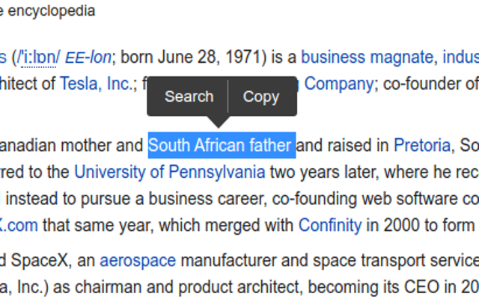Click the truncated indus link at line end
The image size is (479, 299).
461,57
